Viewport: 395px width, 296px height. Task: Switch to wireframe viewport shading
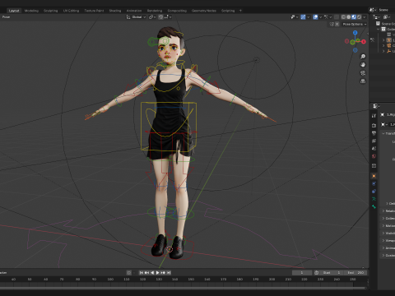point(343,17)
